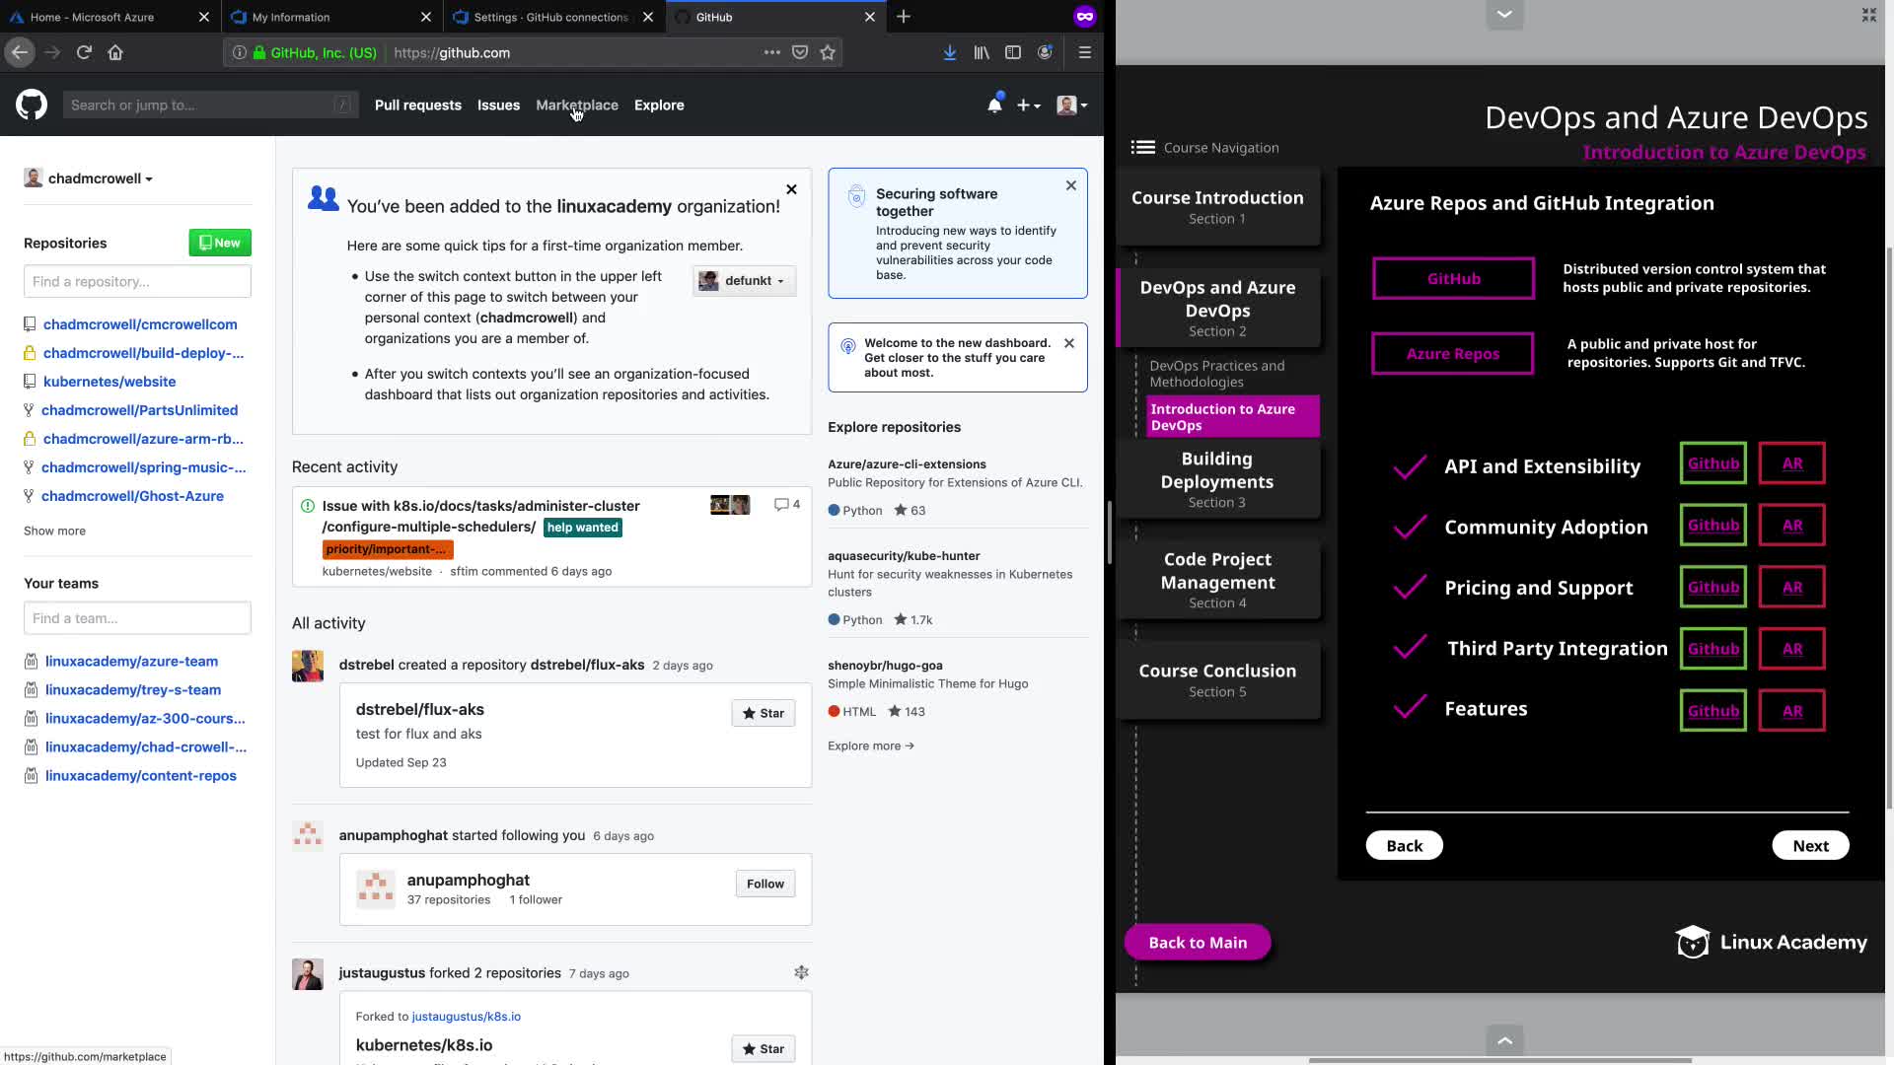The width and height of the screenshot is (1894, 1065).
Task: Open Firefox downloads arrow
Action: click(949, 52)
